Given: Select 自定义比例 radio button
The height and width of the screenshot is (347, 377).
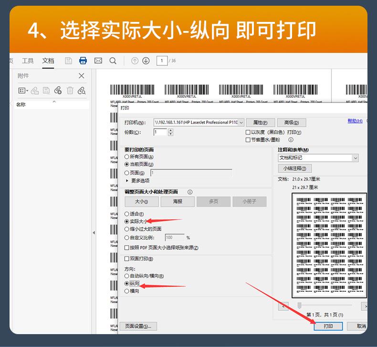Looking at the screenshot, I should (x=127, y=238).
